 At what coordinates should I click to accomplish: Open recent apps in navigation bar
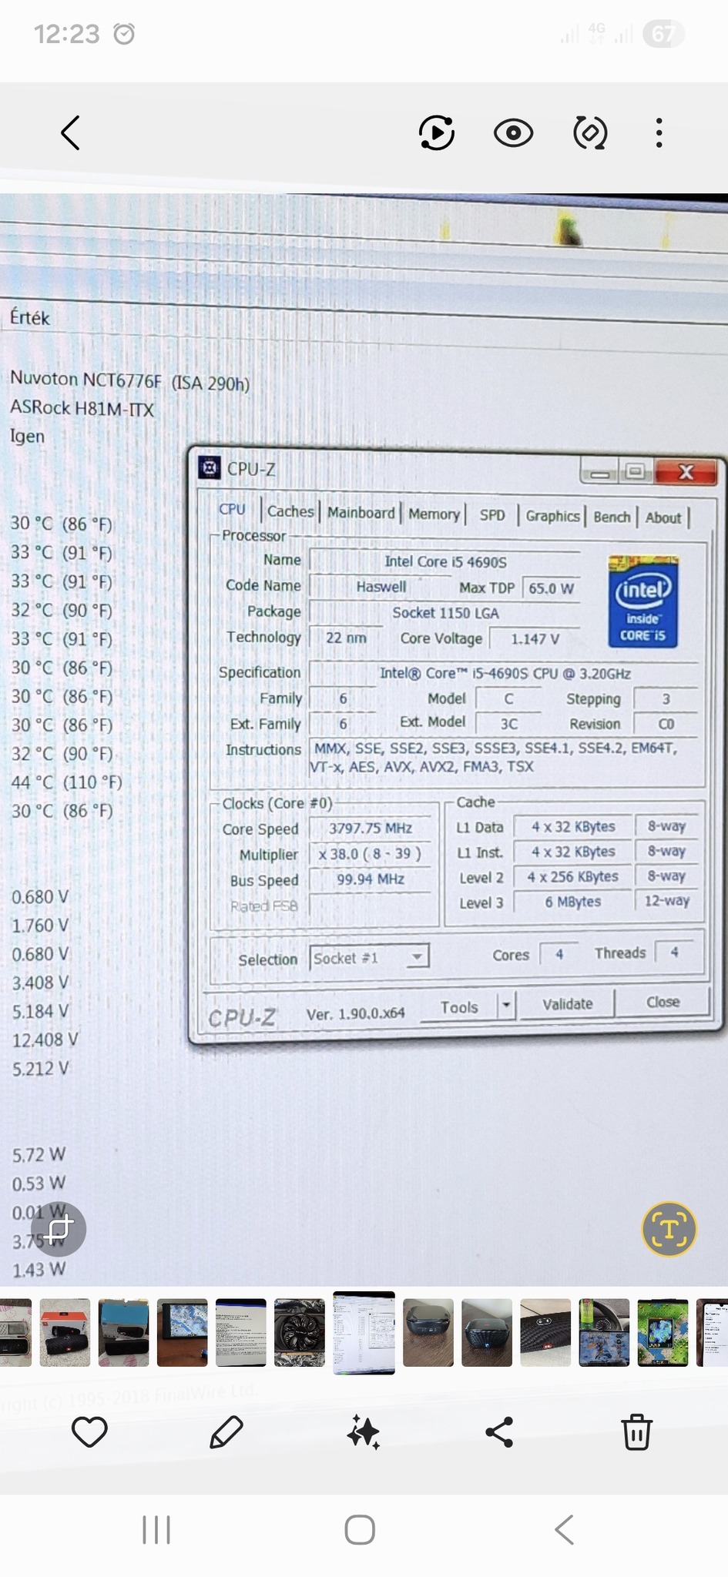(156, 1529)
